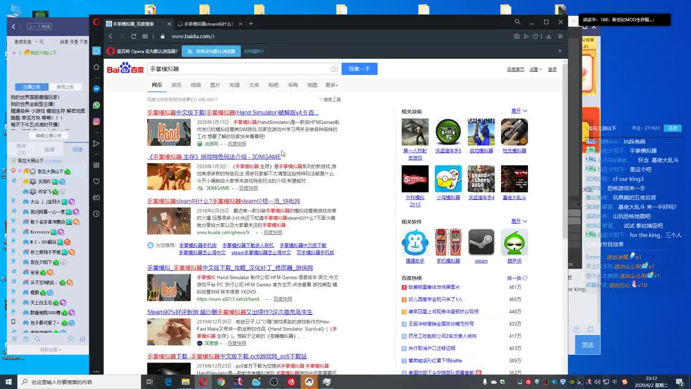Open Easy Setup sliders icon
This screenshot has height=389, width=691.
tap(560, 36)
